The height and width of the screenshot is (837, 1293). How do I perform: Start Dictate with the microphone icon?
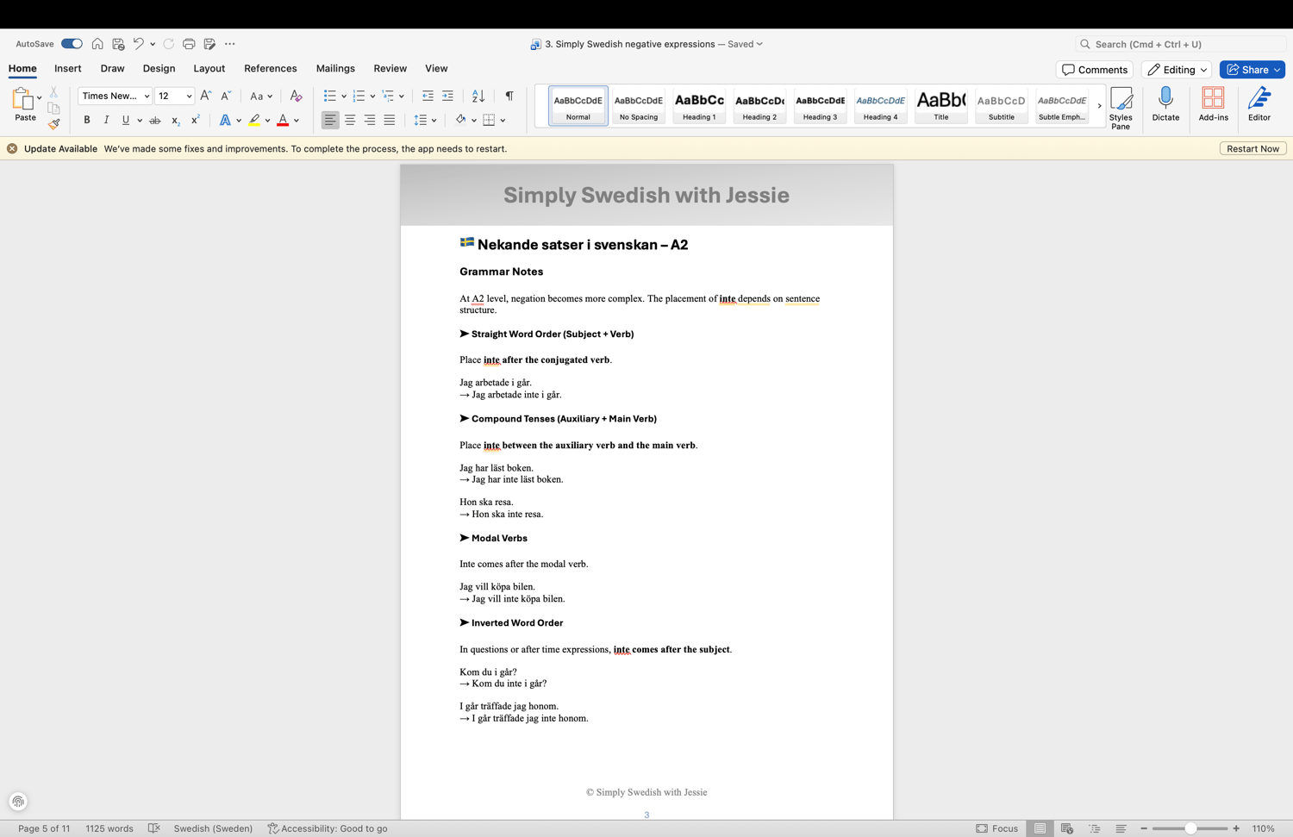1165,104
